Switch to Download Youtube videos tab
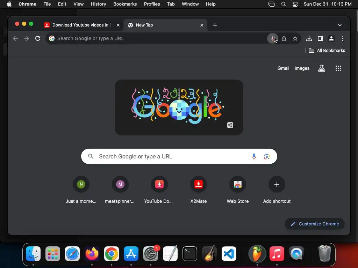The width and height of the screenshot is (358, 268). [82, 25]
